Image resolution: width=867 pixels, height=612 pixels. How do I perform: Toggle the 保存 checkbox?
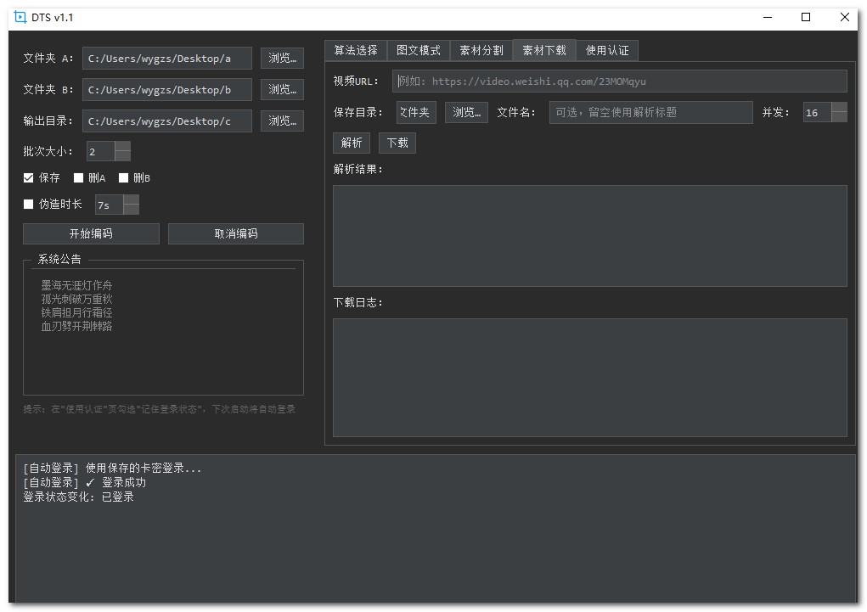29,178
